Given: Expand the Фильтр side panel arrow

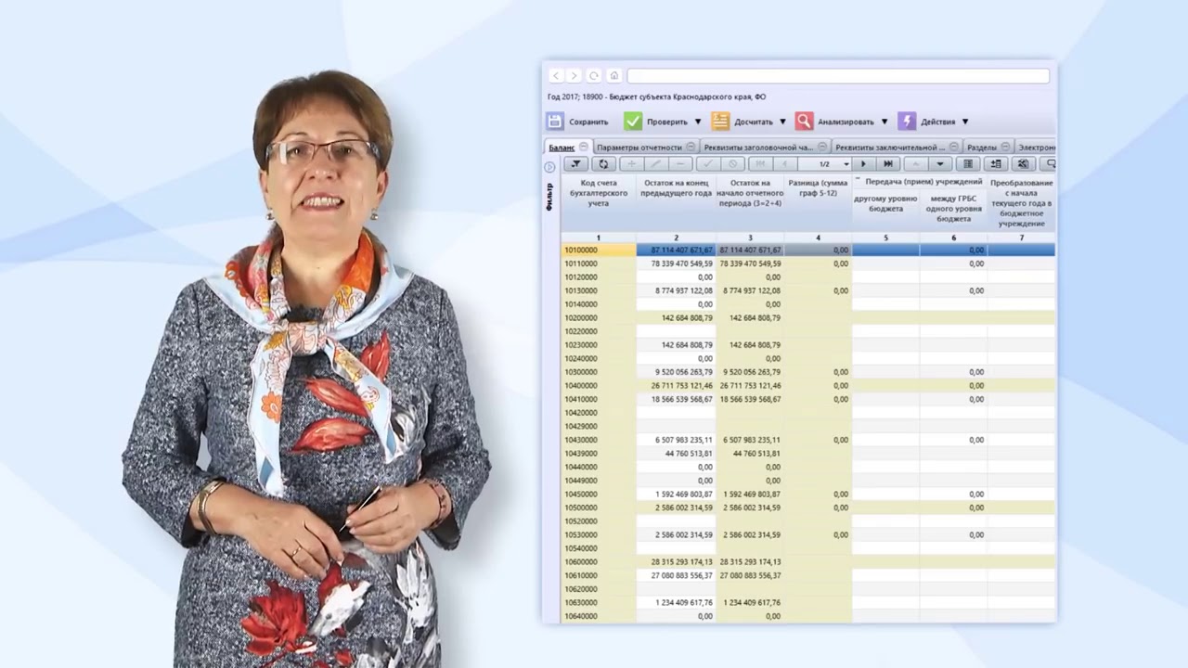Looking at the screenshot, I should 549,167.
